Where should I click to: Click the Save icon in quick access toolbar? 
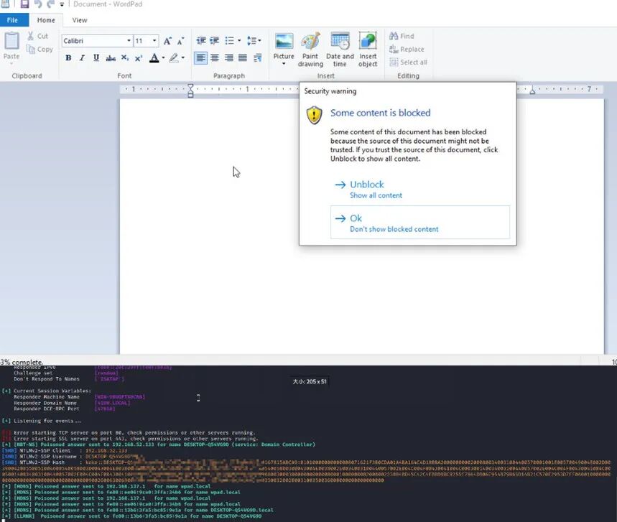[x=24, y=4]
